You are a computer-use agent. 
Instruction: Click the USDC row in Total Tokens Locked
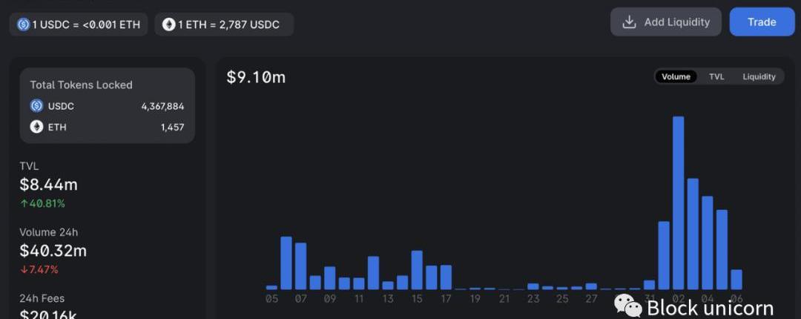pyautogui.click(x=107, y=106)
